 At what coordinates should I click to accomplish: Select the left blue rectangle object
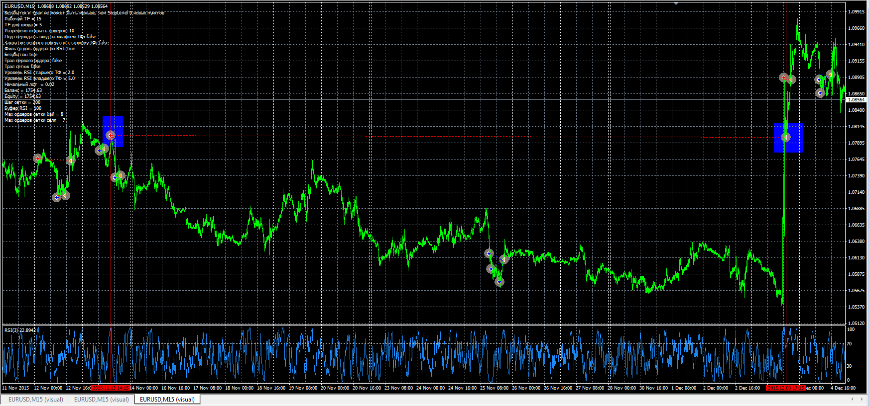pos(113,131)
